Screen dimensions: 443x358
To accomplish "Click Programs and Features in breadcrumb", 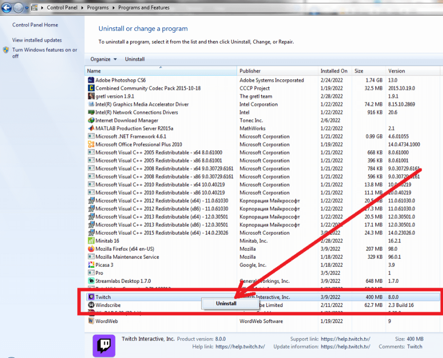I will (144, 8).
